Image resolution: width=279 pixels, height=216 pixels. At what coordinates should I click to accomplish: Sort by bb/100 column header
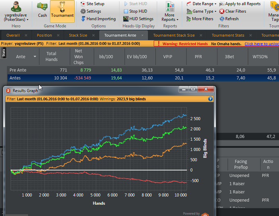coord(106,57)
